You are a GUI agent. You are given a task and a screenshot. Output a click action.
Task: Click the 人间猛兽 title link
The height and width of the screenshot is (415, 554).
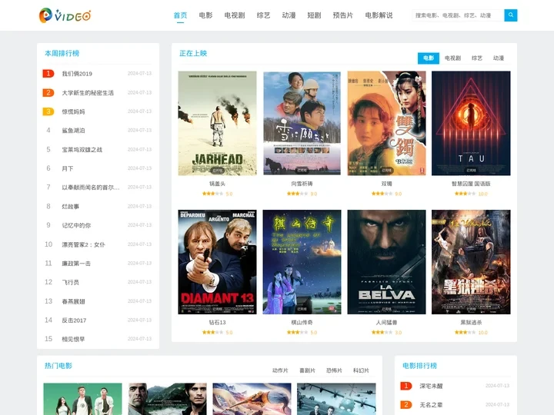click(x=386, y=323)
